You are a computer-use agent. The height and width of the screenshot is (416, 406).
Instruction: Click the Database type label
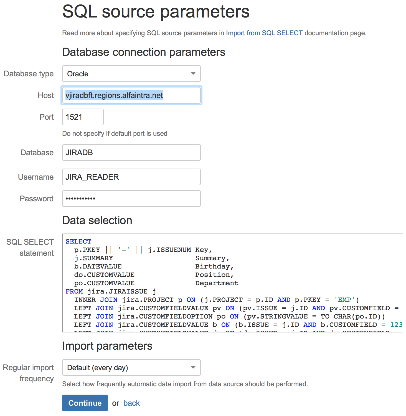click(x=29, y=74)
